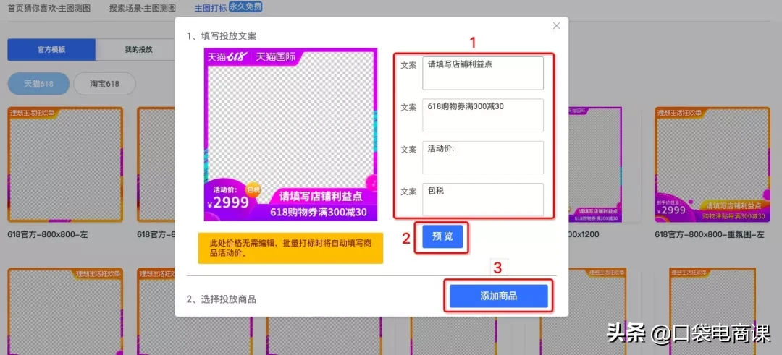This screenshot has width=782, height=355.
Task: Select the 淘宝618 category pill
Action: click(x=105, y=84)
